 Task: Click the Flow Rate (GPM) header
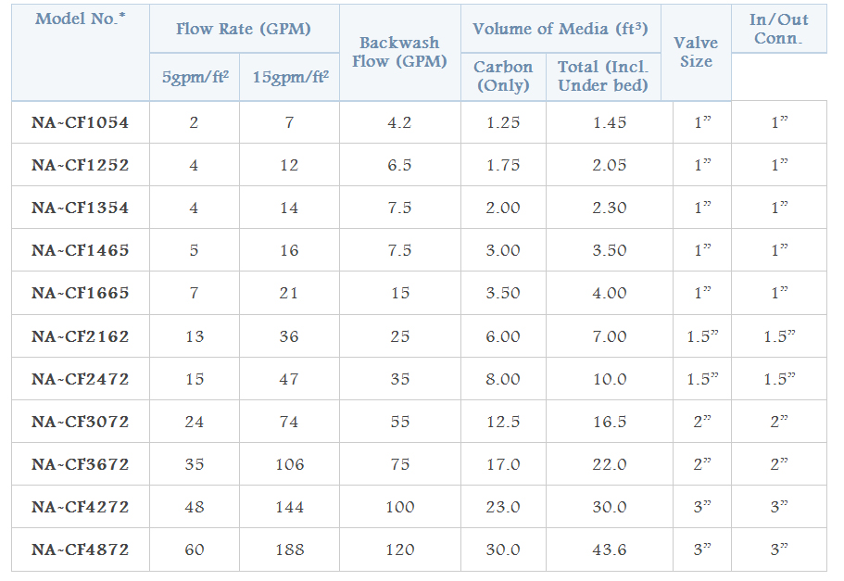[x=244, y=30]
